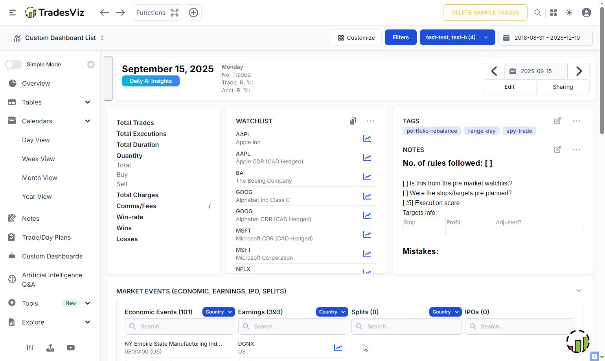Toggle the Simple Mode switch
Viewport: 605px width, 361px height.
13,64
